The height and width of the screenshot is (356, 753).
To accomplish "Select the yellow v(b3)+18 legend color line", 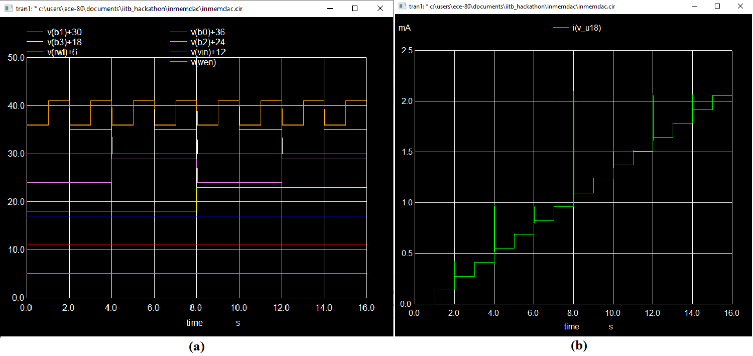I will tap(34, 42).
